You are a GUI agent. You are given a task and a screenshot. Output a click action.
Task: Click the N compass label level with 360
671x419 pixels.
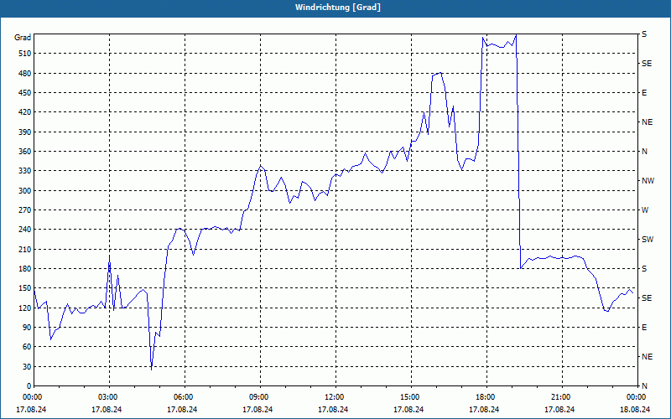(x=645, y=152)
